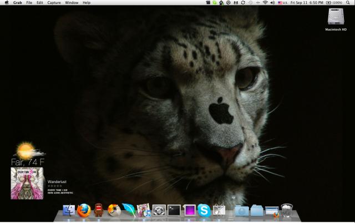Launch Skype from the Dock
This screenshot has width=355, height=223.
204,210
